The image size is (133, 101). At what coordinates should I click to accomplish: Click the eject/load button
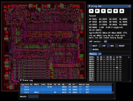tap(122, 11)
